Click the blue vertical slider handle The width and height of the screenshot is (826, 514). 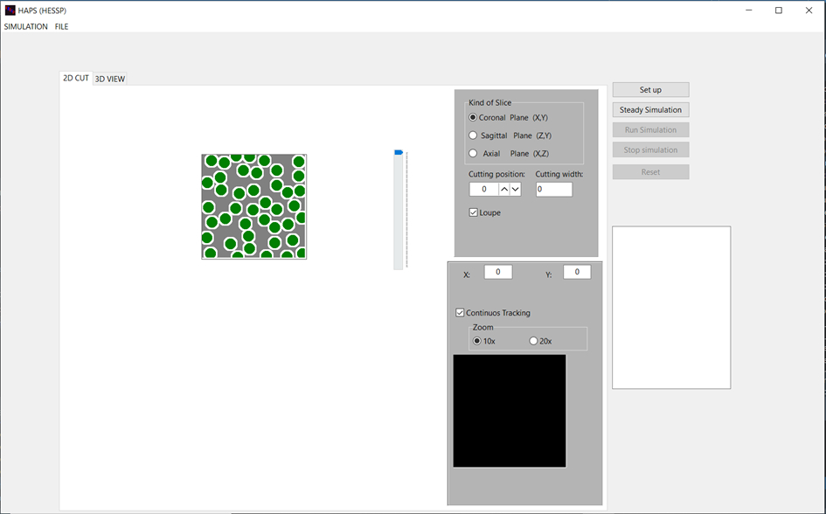pyautogui.click(x=399, y=153)
